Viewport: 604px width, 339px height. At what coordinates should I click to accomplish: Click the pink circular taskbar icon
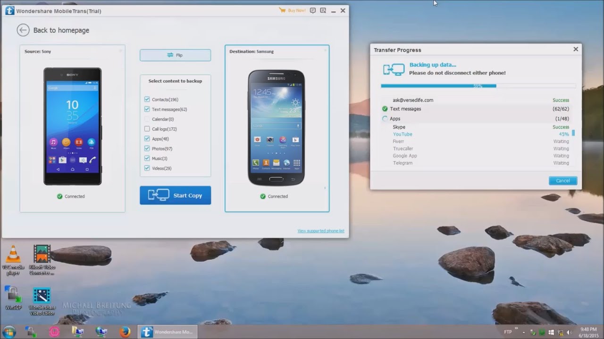[x=54, y=332]
